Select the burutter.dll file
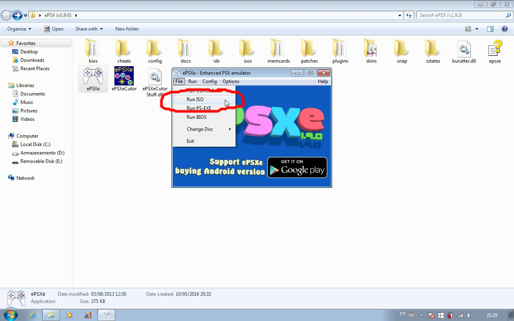514x321 pixels. (464, 49)
